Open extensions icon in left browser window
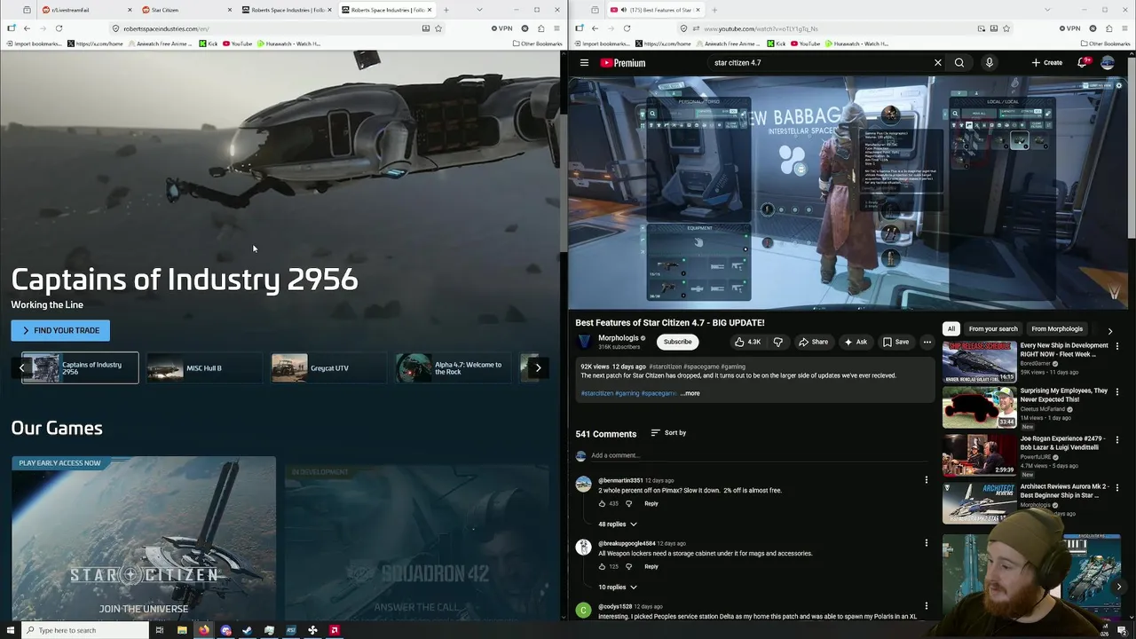1136x639 pixels. (540, 28)
